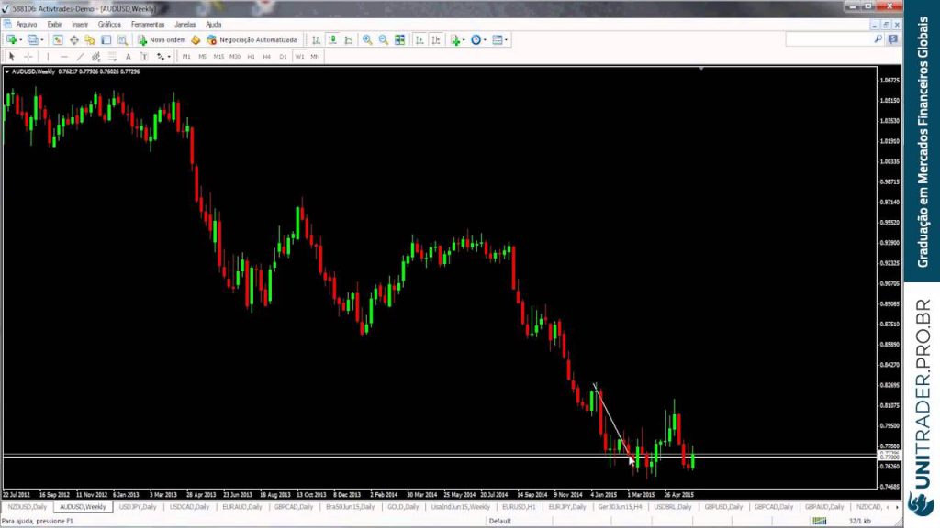Image resolution: width=940 pixels, height=528 pixels.
Task: Switch chart to line chart mode
Action: pos(348,40)
